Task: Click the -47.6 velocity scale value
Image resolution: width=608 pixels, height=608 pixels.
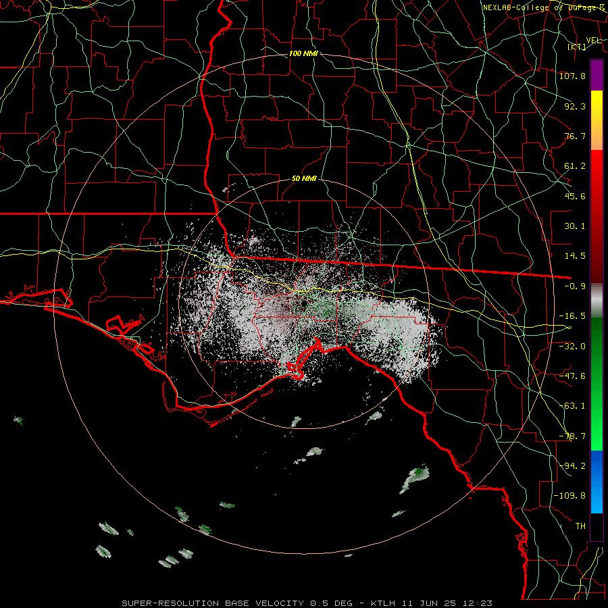Action: [x=572, y=376]
